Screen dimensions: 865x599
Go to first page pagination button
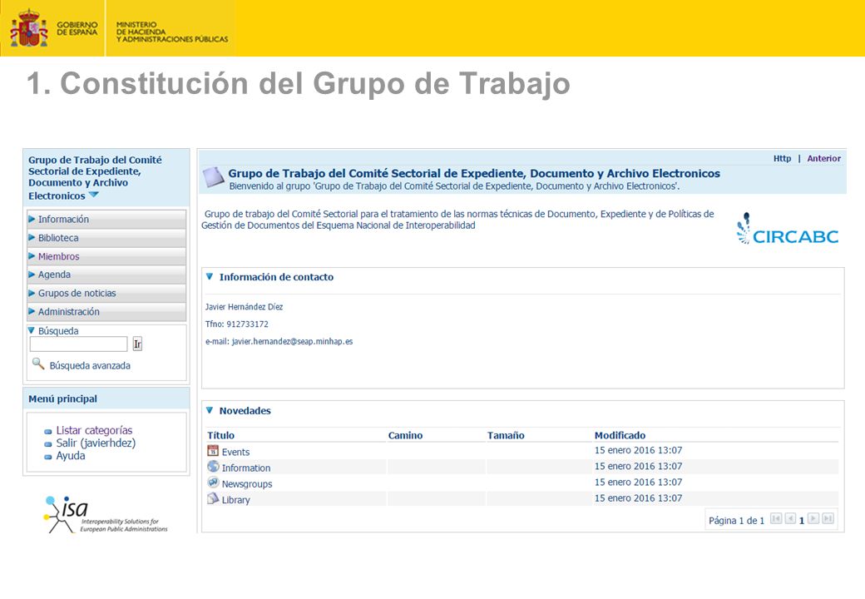pos(776,518)
